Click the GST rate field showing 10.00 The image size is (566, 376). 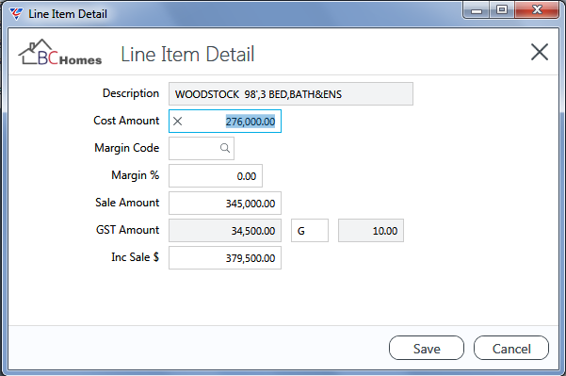coord(371,231)
